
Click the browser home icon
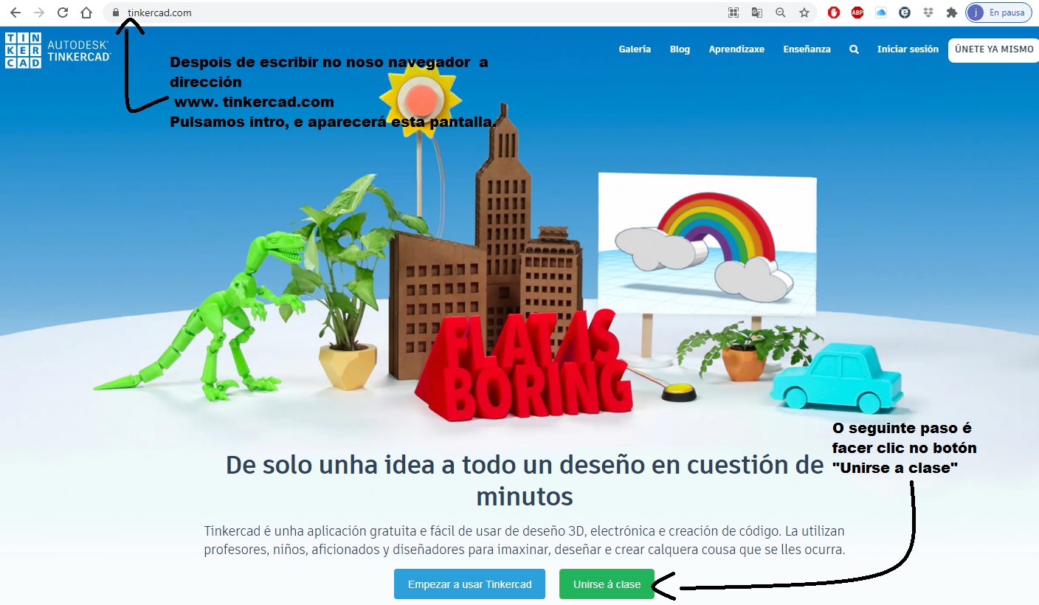point(85,12)
